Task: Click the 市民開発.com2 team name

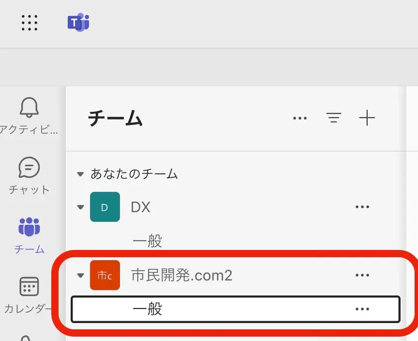Action: point(182,276)
